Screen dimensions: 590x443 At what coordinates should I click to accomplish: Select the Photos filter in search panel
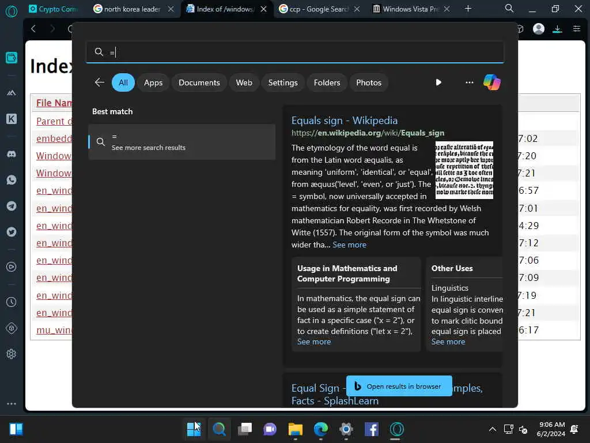tap(369, 82)
